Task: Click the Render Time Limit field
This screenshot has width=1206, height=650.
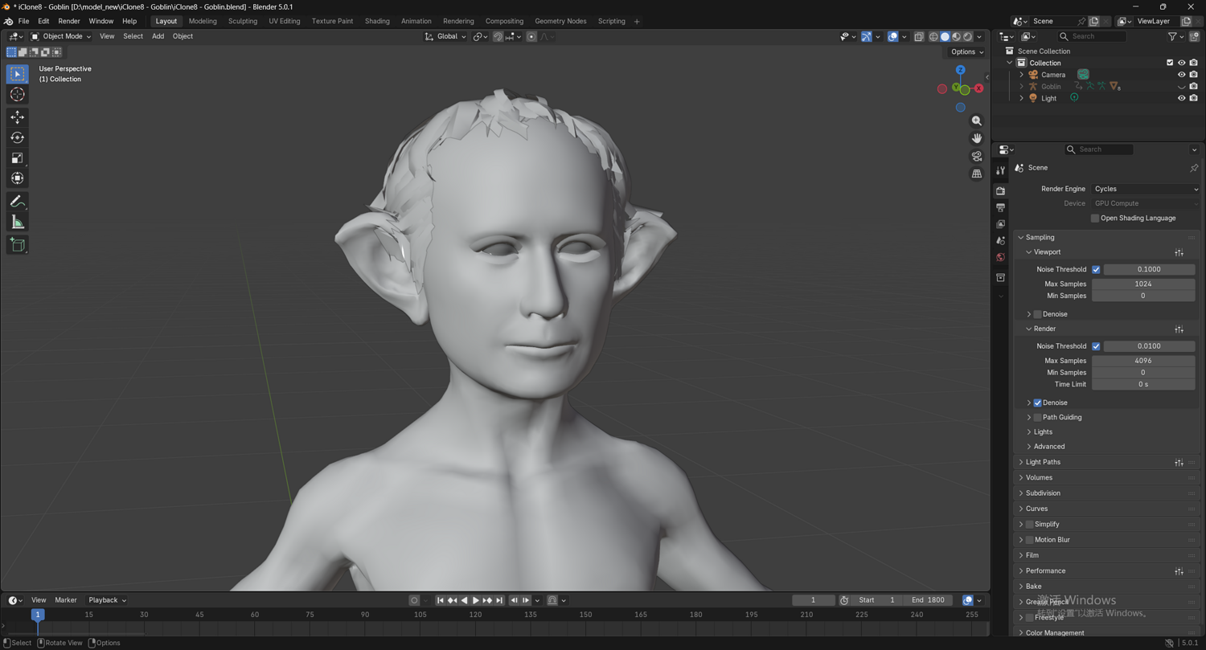Action: tap(1143, 385)
